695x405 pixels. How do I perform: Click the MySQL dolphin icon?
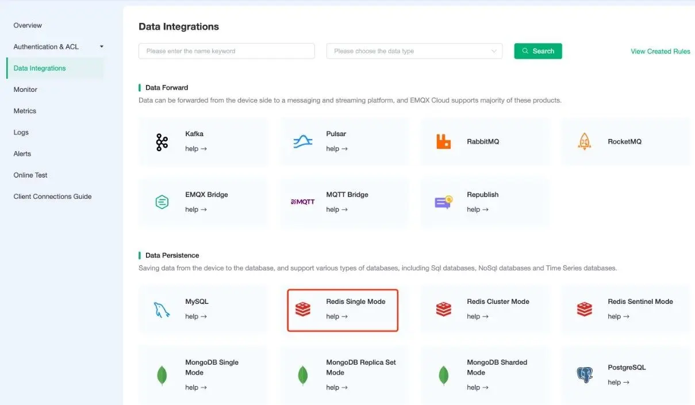coord(162,308)
